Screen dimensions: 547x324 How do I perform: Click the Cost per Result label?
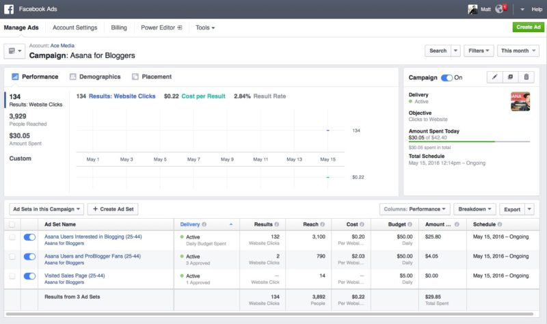tap(203, 96)
